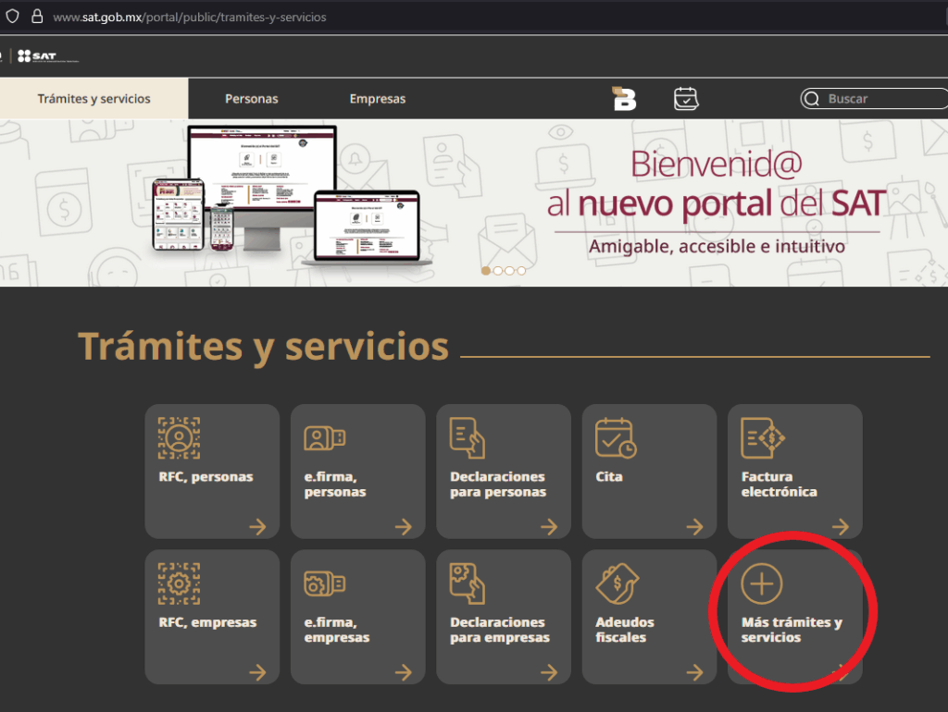Viewport: 948px width, 712px height.
Task: Click the RFC personas icon
Action: (x=179, y=438)
